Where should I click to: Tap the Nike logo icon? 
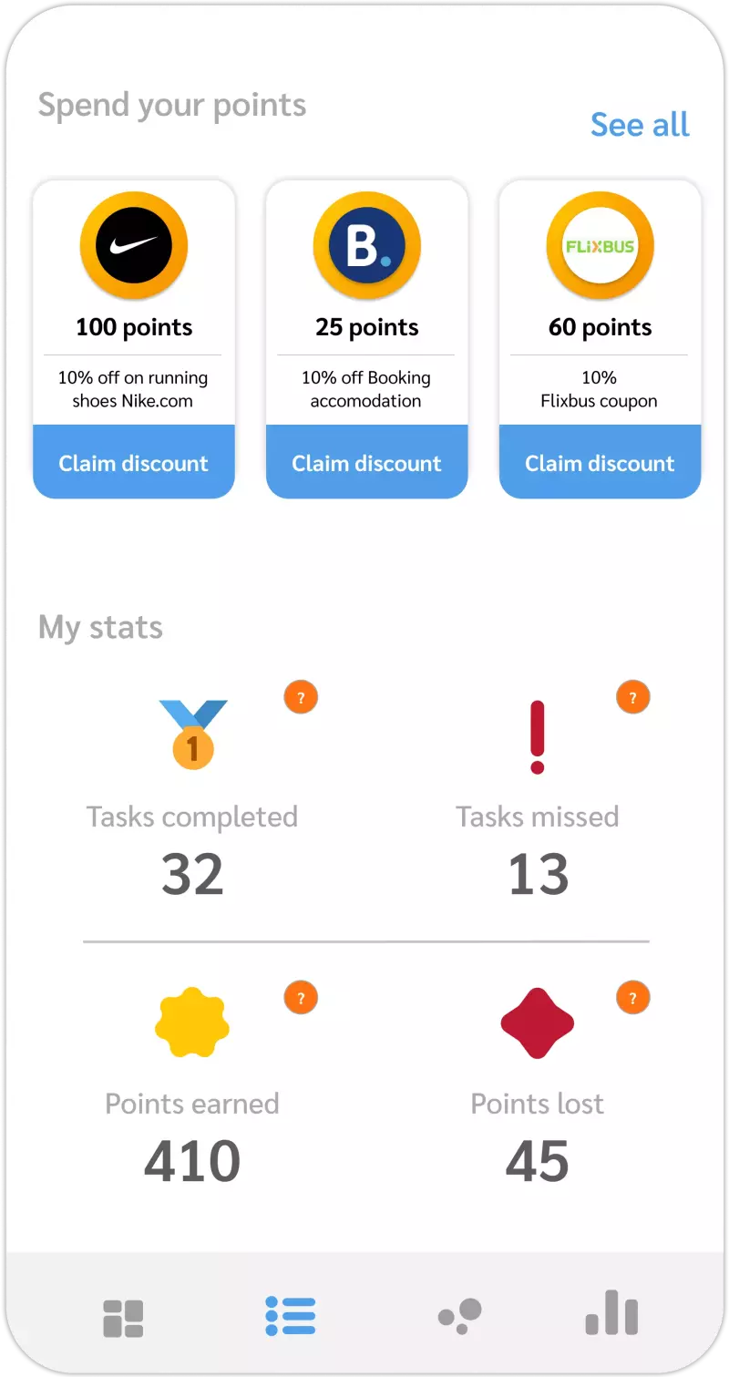click(x=134, y=246)
